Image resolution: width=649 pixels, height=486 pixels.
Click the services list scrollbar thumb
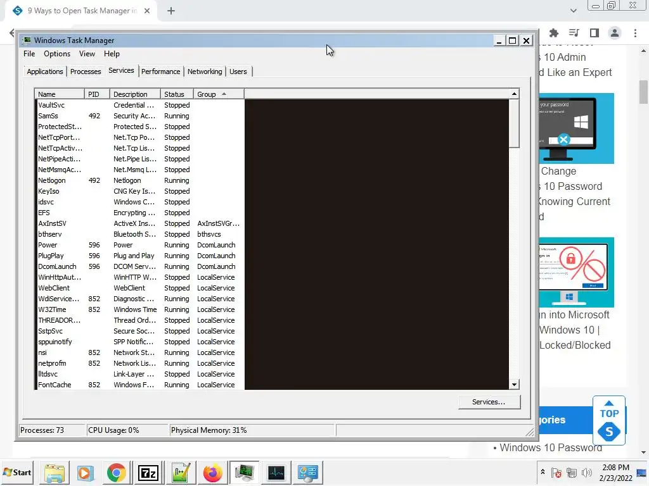click(514, 123)
